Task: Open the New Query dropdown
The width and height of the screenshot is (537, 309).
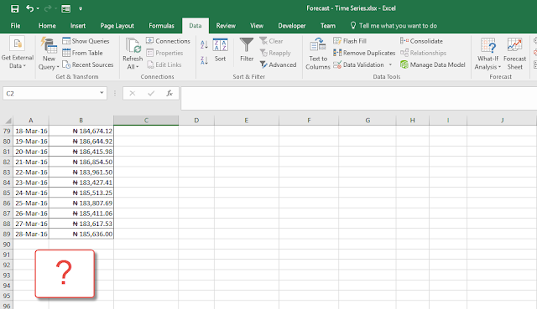Action: [49, 54]
